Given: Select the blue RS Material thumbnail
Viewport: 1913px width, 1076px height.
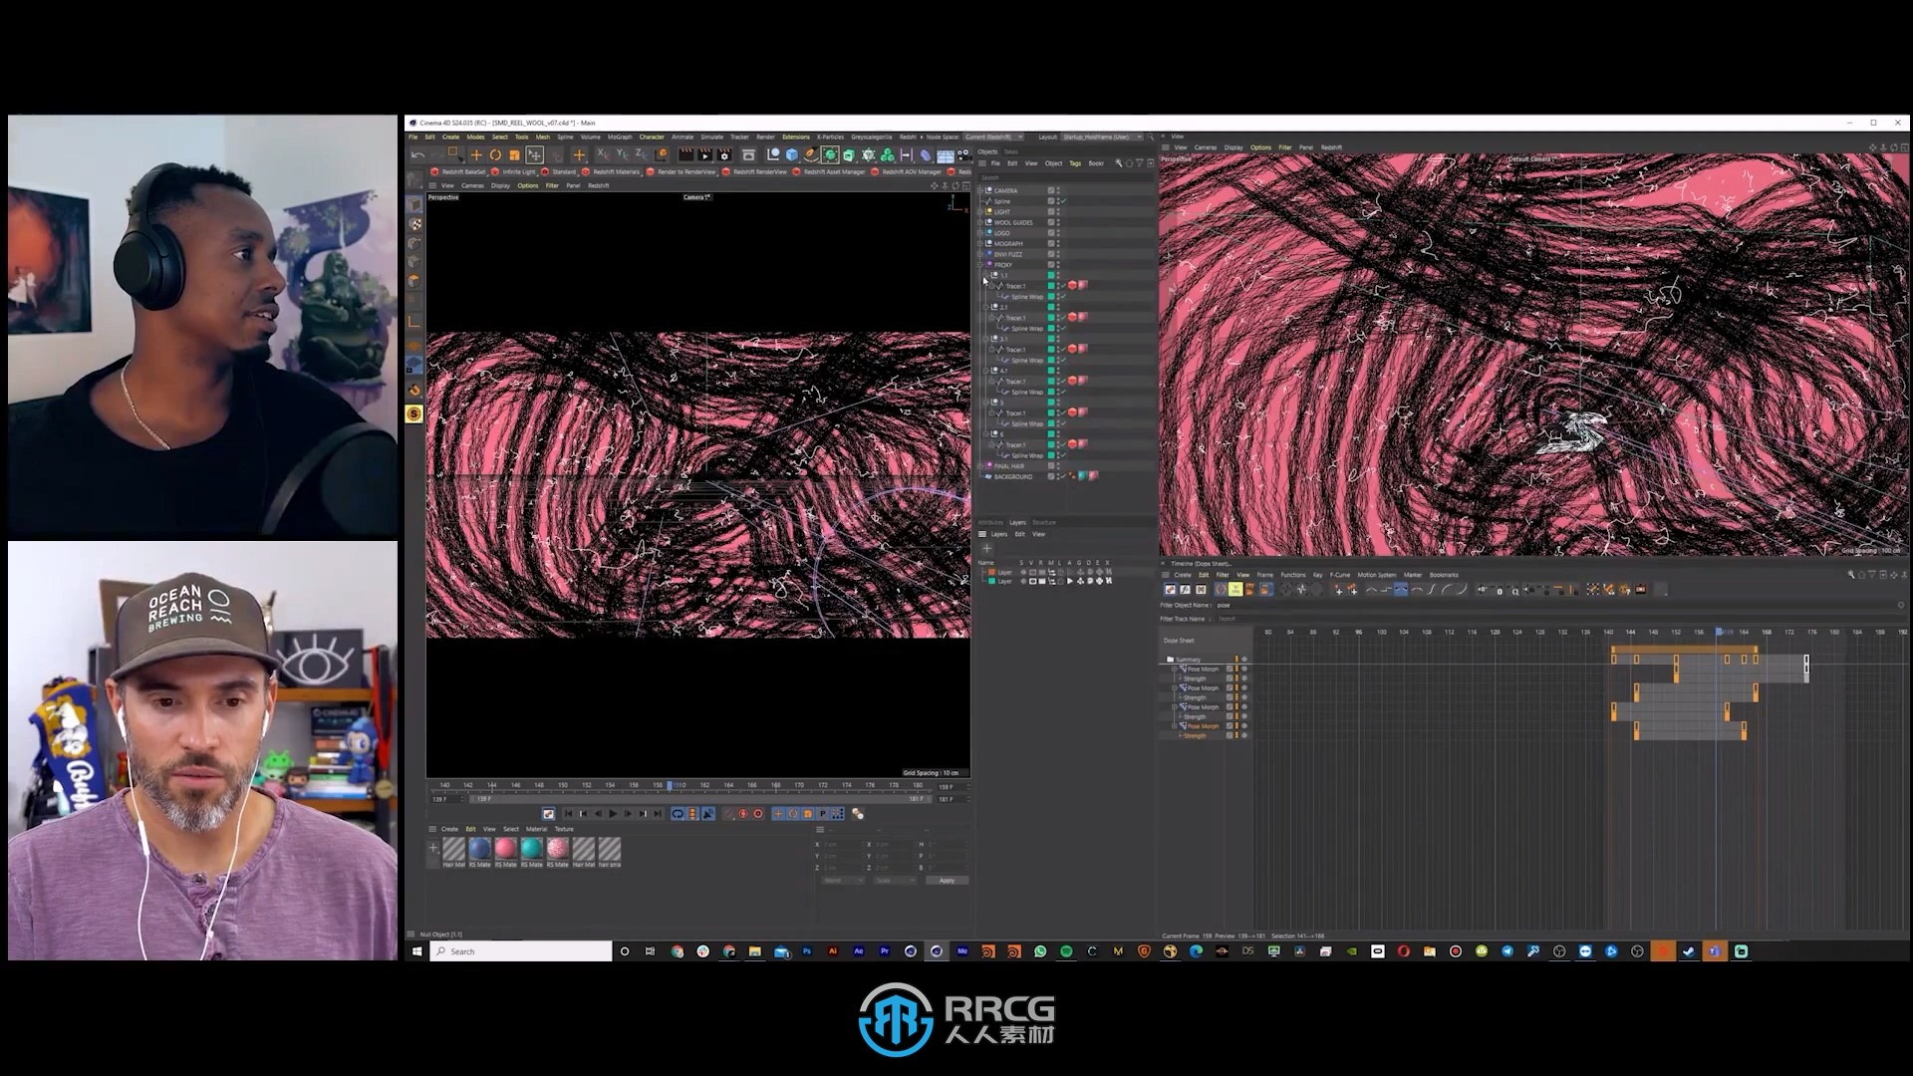Looking at the screenshot, I should [479, 848].
